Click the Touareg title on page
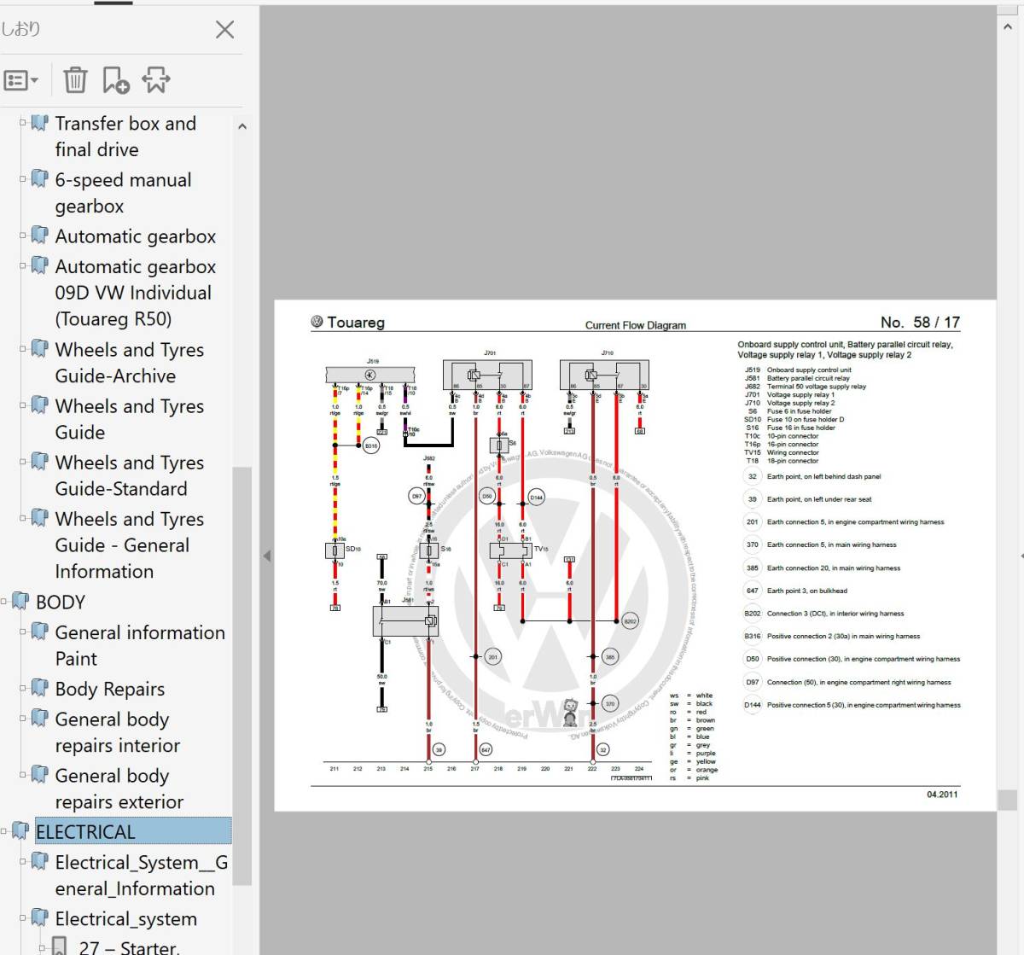 pos(356,323)
